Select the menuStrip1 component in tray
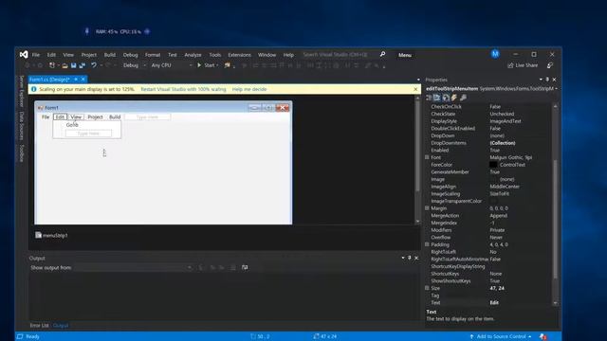This screenshot has height=341, width=607. click(x=51, y=235)
